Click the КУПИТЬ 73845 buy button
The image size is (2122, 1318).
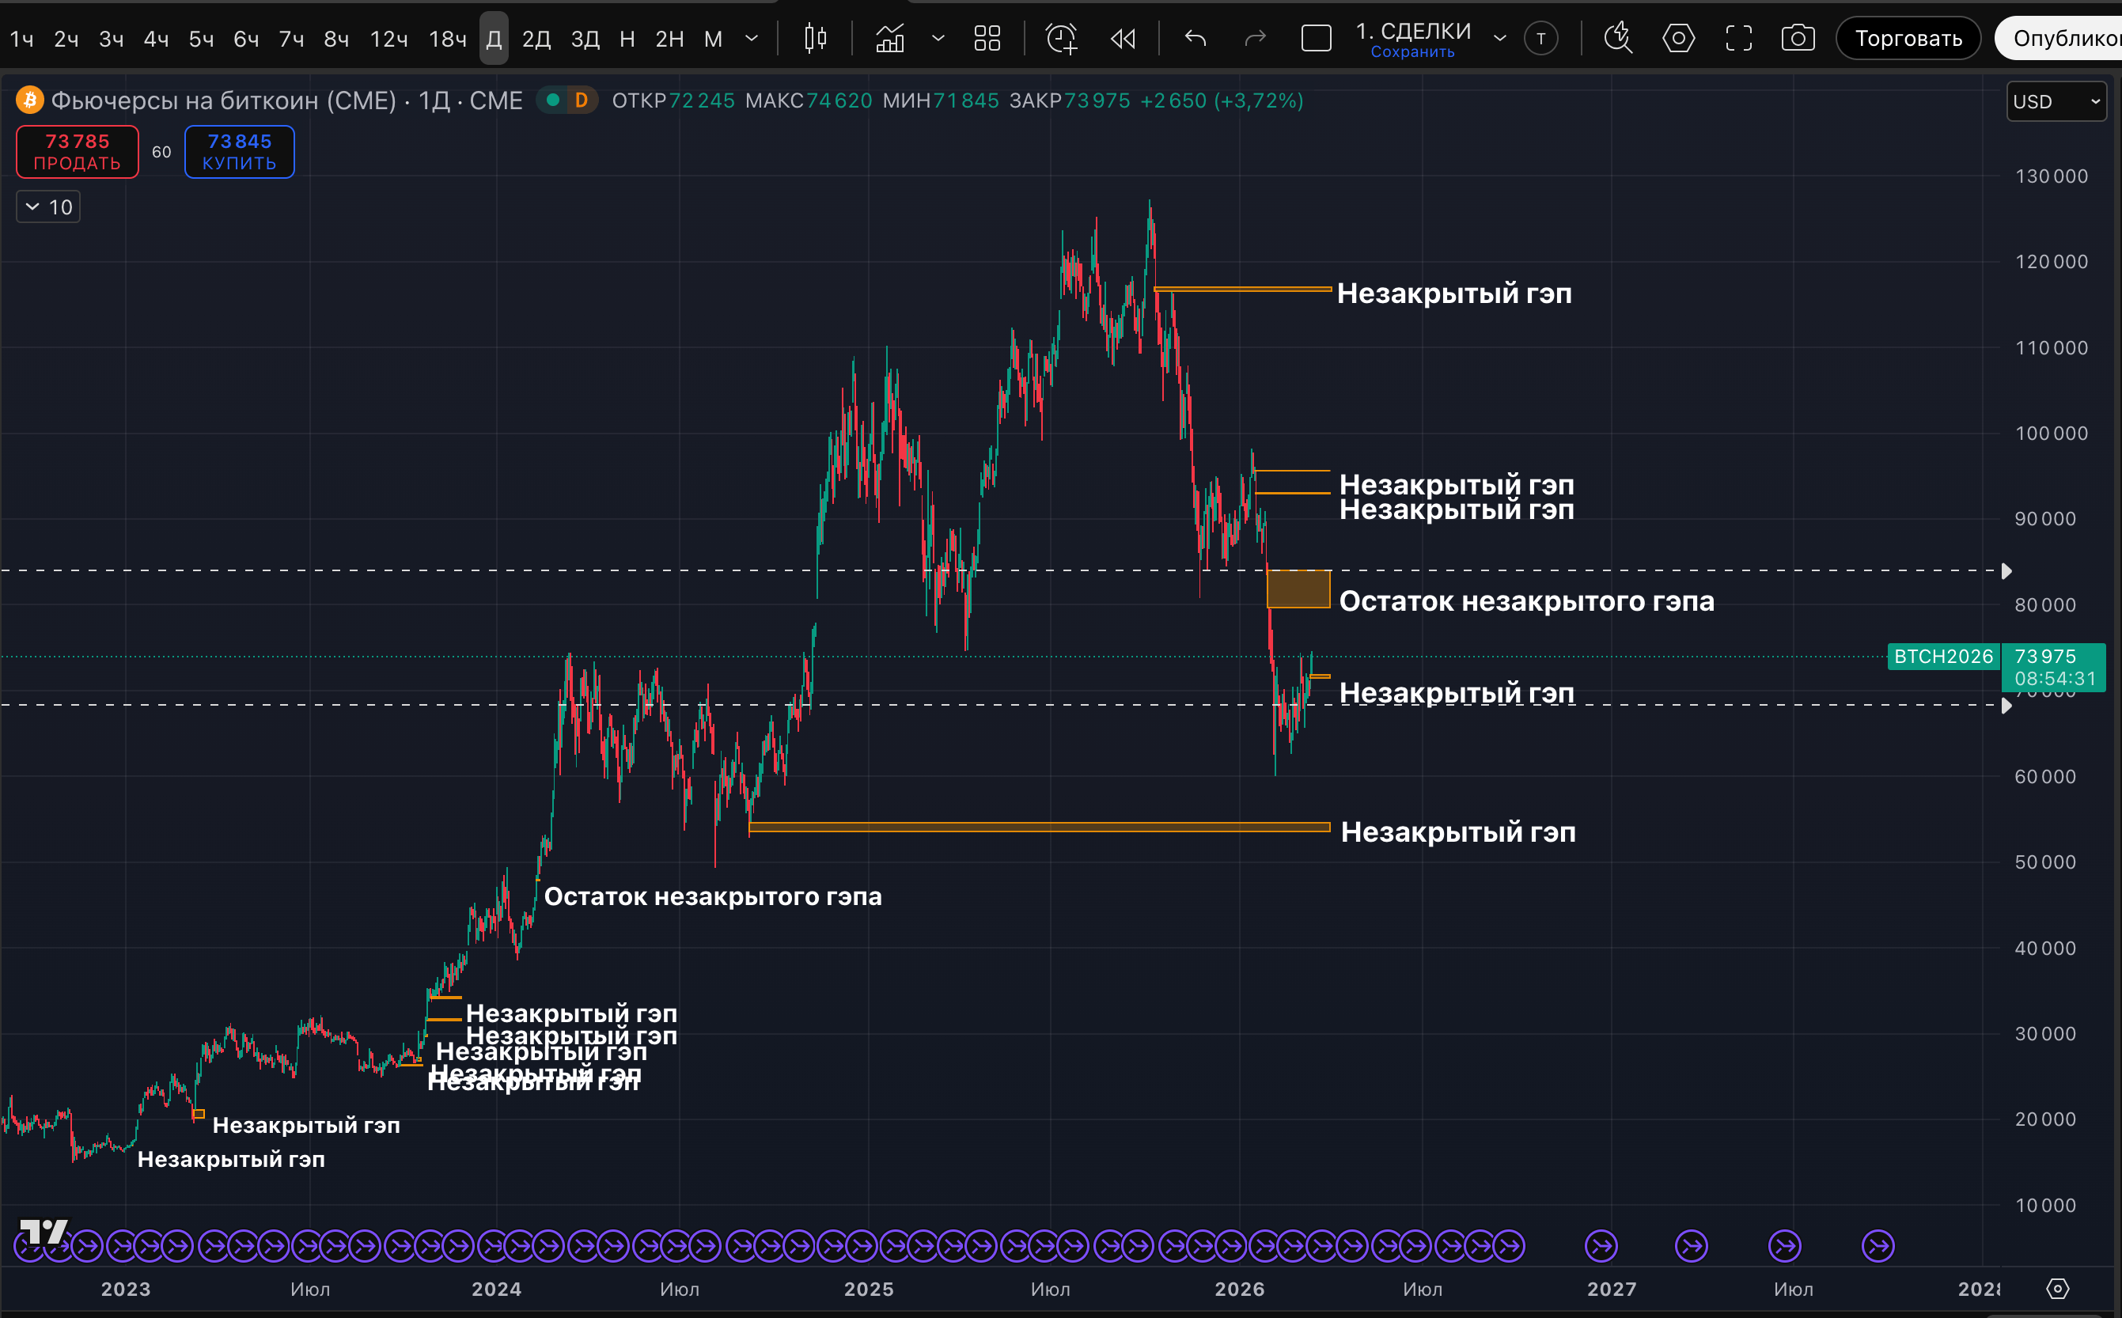coord(239,152)
